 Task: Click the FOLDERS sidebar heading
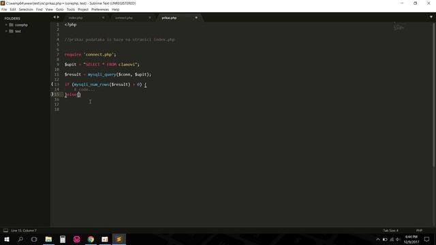coord(12,18)
